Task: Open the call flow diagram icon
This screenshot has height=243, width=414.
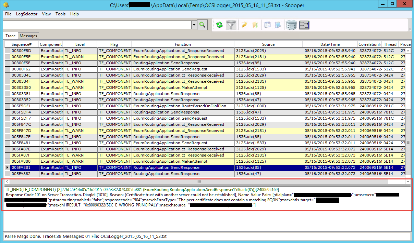Action: click(304, 25)
